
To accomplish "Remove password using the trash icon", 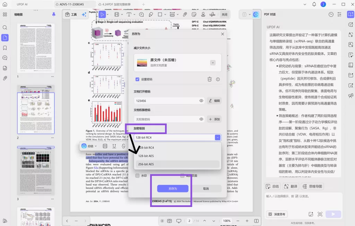I will click(x=210, y=79).
